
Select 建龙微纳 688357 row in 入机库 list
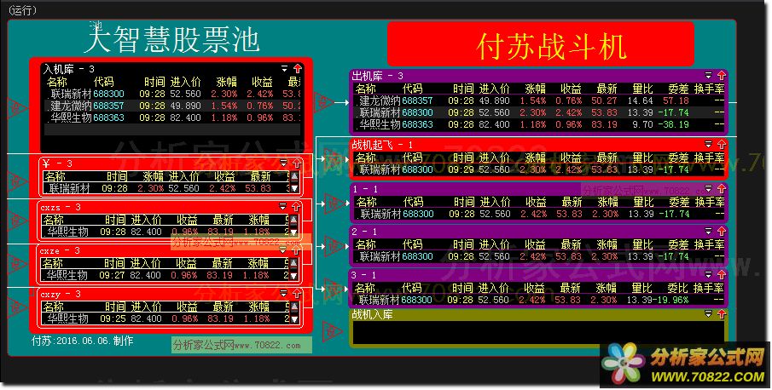coord(172,106)
